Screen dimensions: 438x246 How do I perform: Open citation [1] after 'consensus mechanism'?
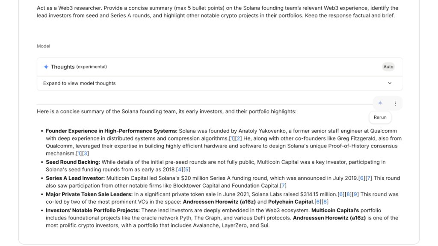click(79, 153)
